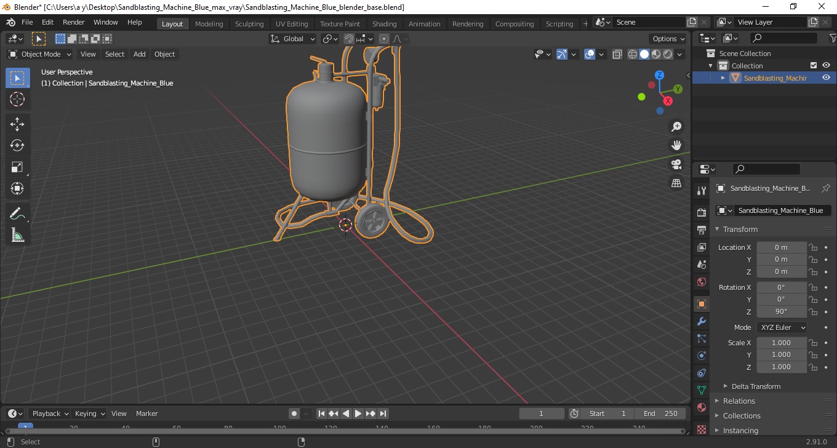Open the Output properties tab
Screen dimensions: 837x448
(701, 230)
